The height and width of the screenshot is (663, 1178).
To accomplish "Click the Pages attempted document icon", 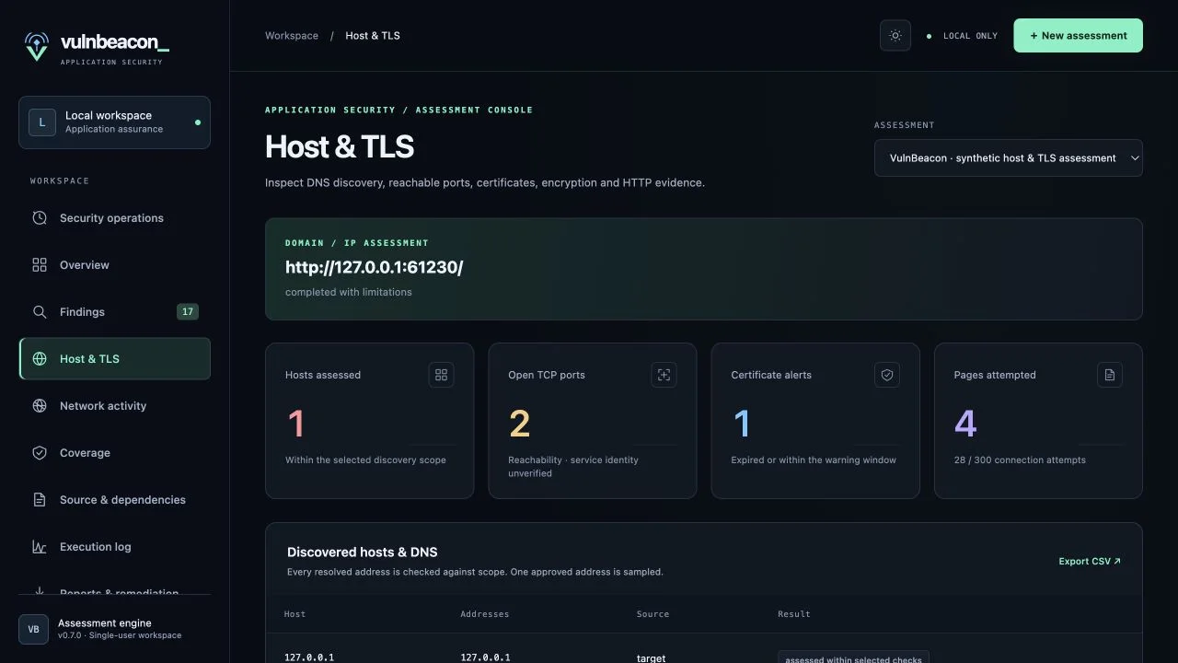I will (1110, 375).
